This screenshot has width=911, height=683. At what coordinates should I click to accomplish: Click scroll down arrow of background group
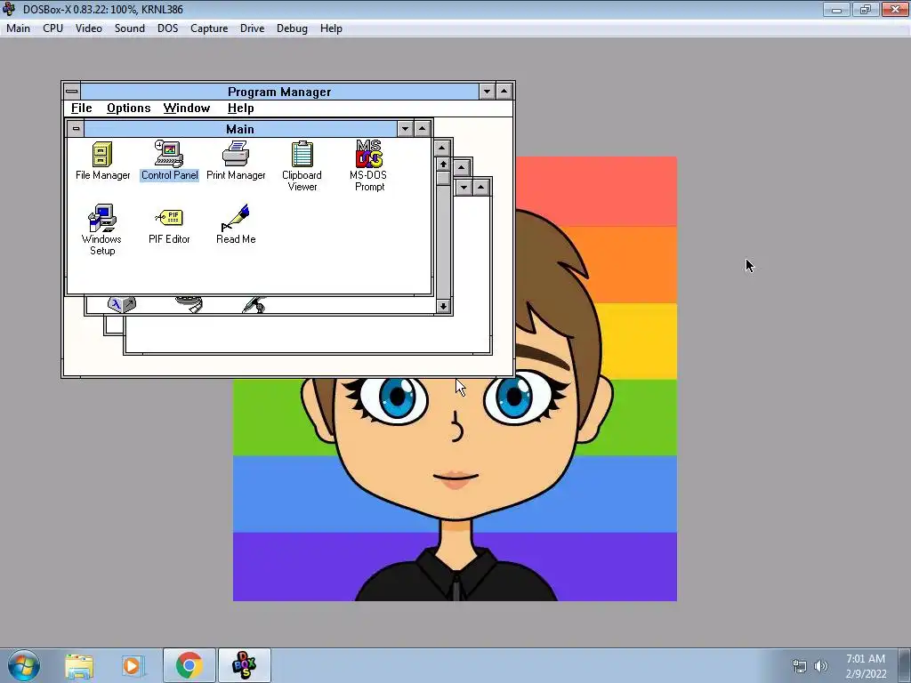[x=443, y=306]
